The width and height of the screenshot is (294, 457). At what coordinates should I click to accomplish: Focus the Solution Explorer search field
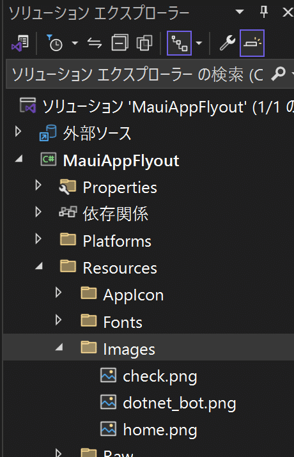(x=150, y=74)
